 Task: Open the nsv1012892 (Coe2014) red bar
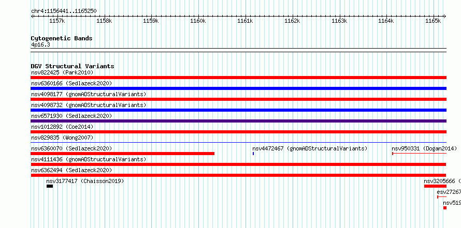point(238,132)
